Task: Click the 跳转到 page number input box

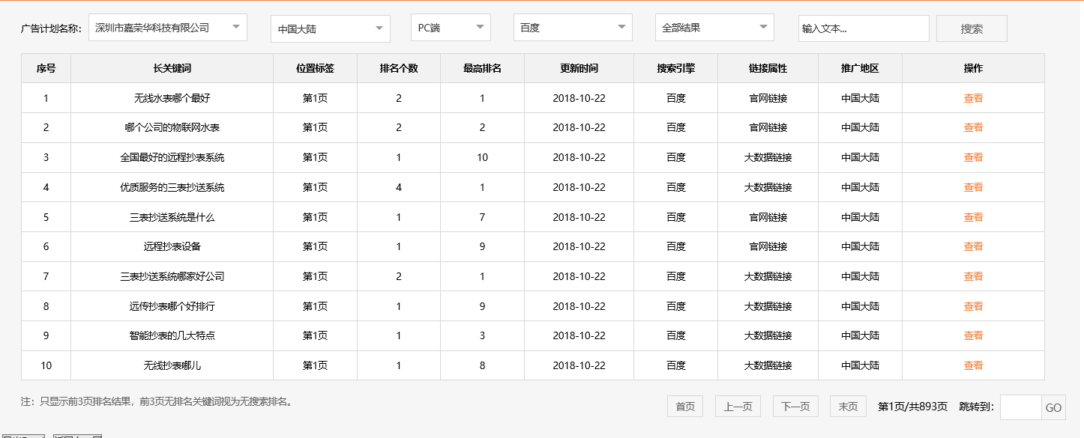Action: 1021,407
